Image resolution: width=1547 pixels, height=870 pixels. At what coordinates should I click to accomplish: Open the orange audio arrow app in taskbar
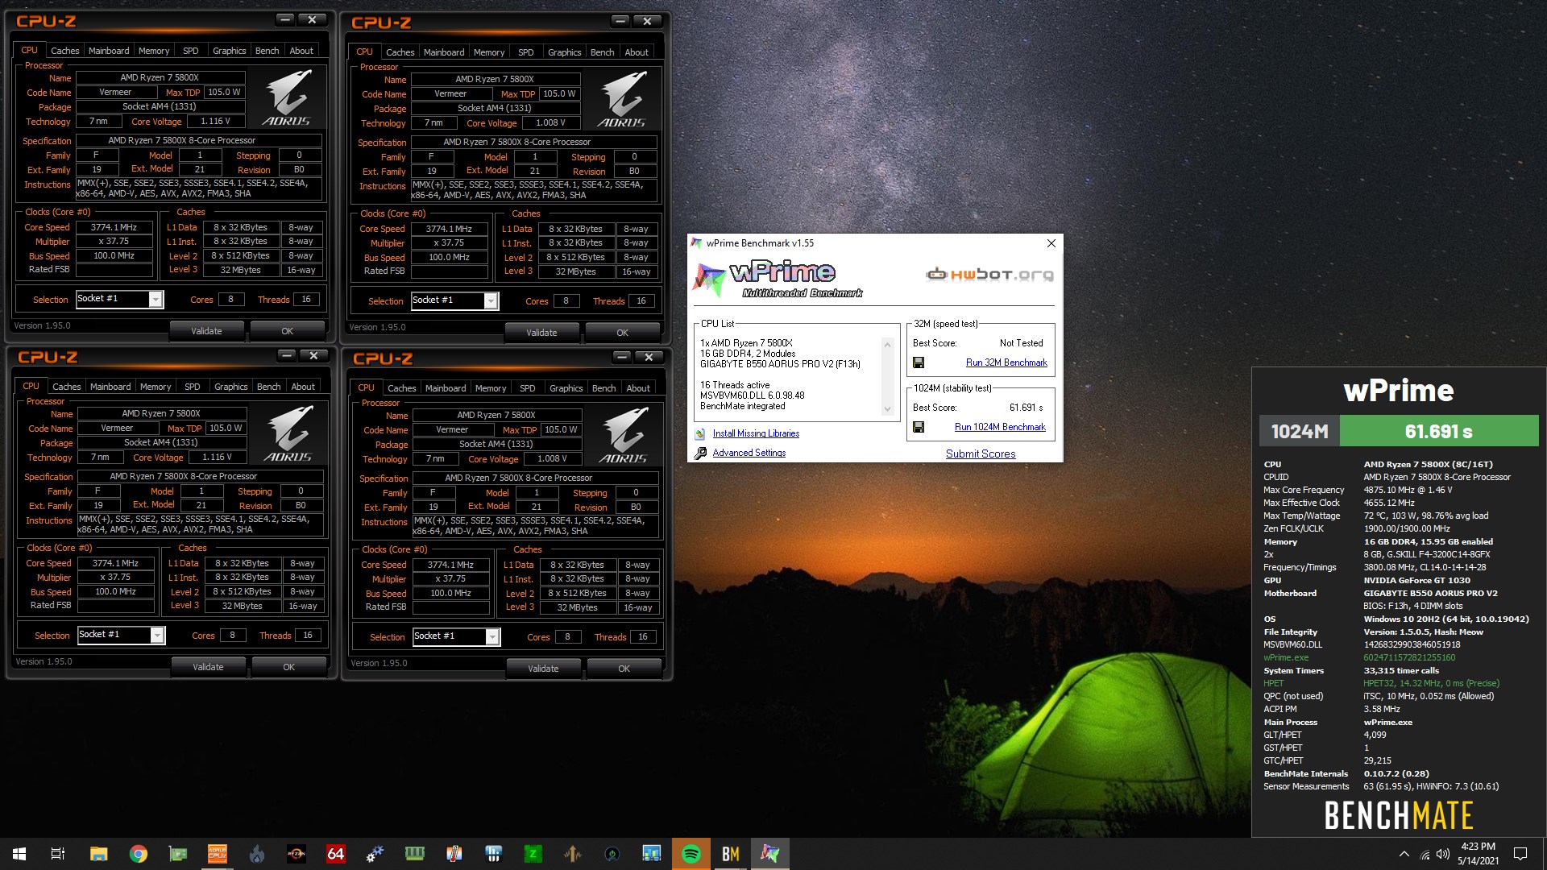(572, 854)
